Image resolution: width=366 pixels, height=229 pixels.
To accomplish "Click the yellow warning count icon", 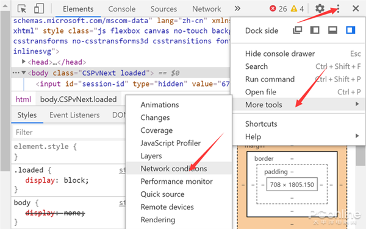I will (x=294, y=9).
